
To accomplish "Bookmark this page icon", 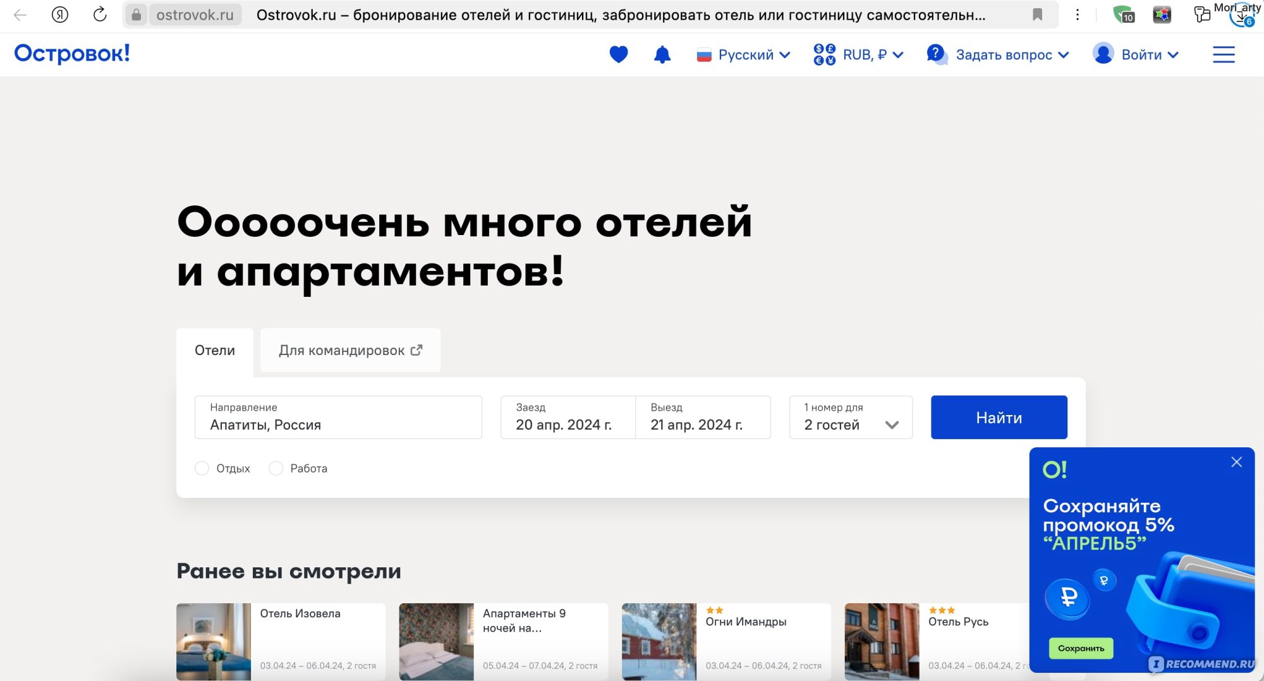I will pyautogui.click(x=1037, y=15).
